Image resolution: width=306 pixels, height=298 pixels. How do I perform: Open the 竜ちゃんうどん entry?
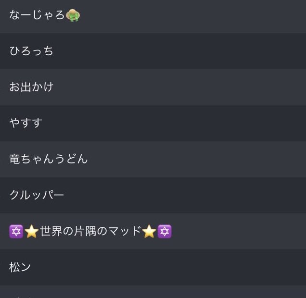click(x=49, y=159)
